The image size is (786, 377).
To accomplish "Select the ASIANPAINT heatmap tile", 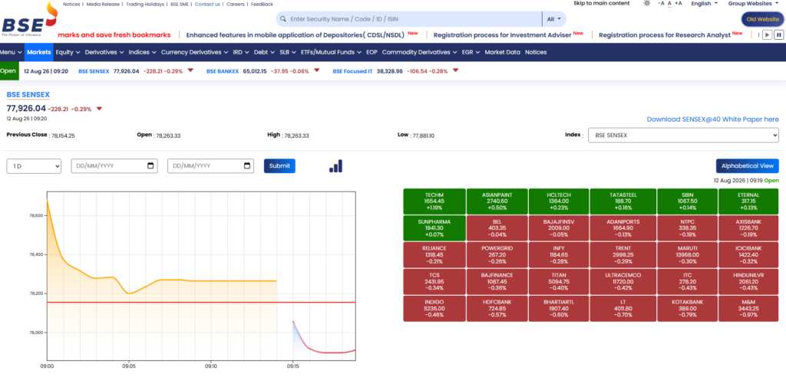I will coord(497,202).
